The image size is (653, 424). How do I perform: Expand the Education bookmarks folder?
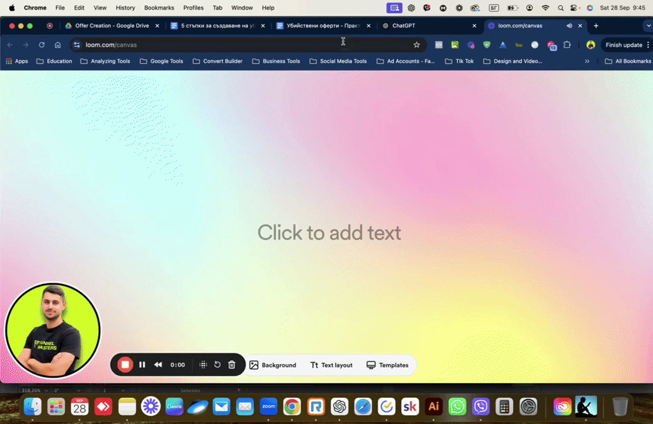pos(55,61)
